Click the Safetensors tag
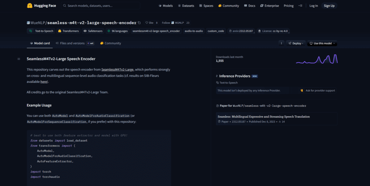370x186 pixels. tap(93, 31)
